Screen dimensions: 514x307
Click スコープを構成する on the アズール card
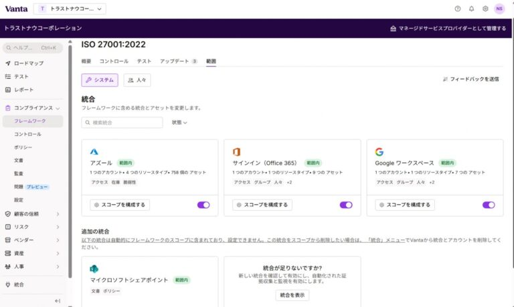click(120, 205)
